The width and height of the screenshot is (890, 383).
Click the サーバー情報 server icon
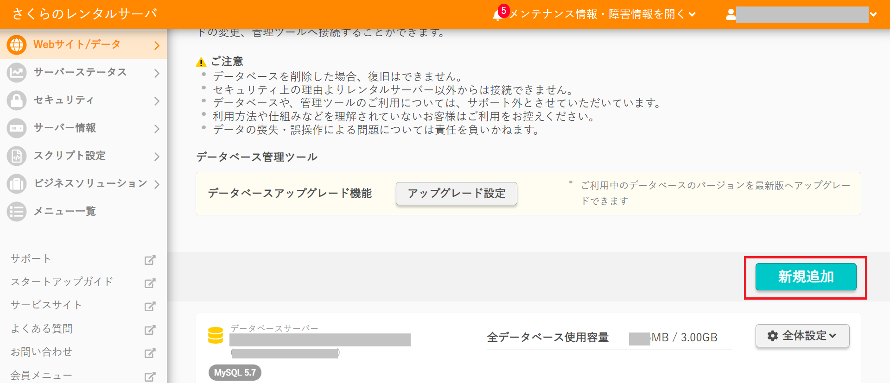point(17,128)
